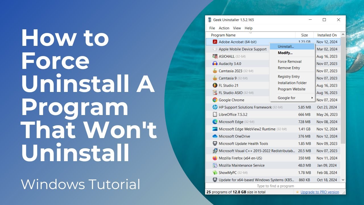Click the Feb 08, 2024 install date
The image size is (364, 205).
point(327,173)
